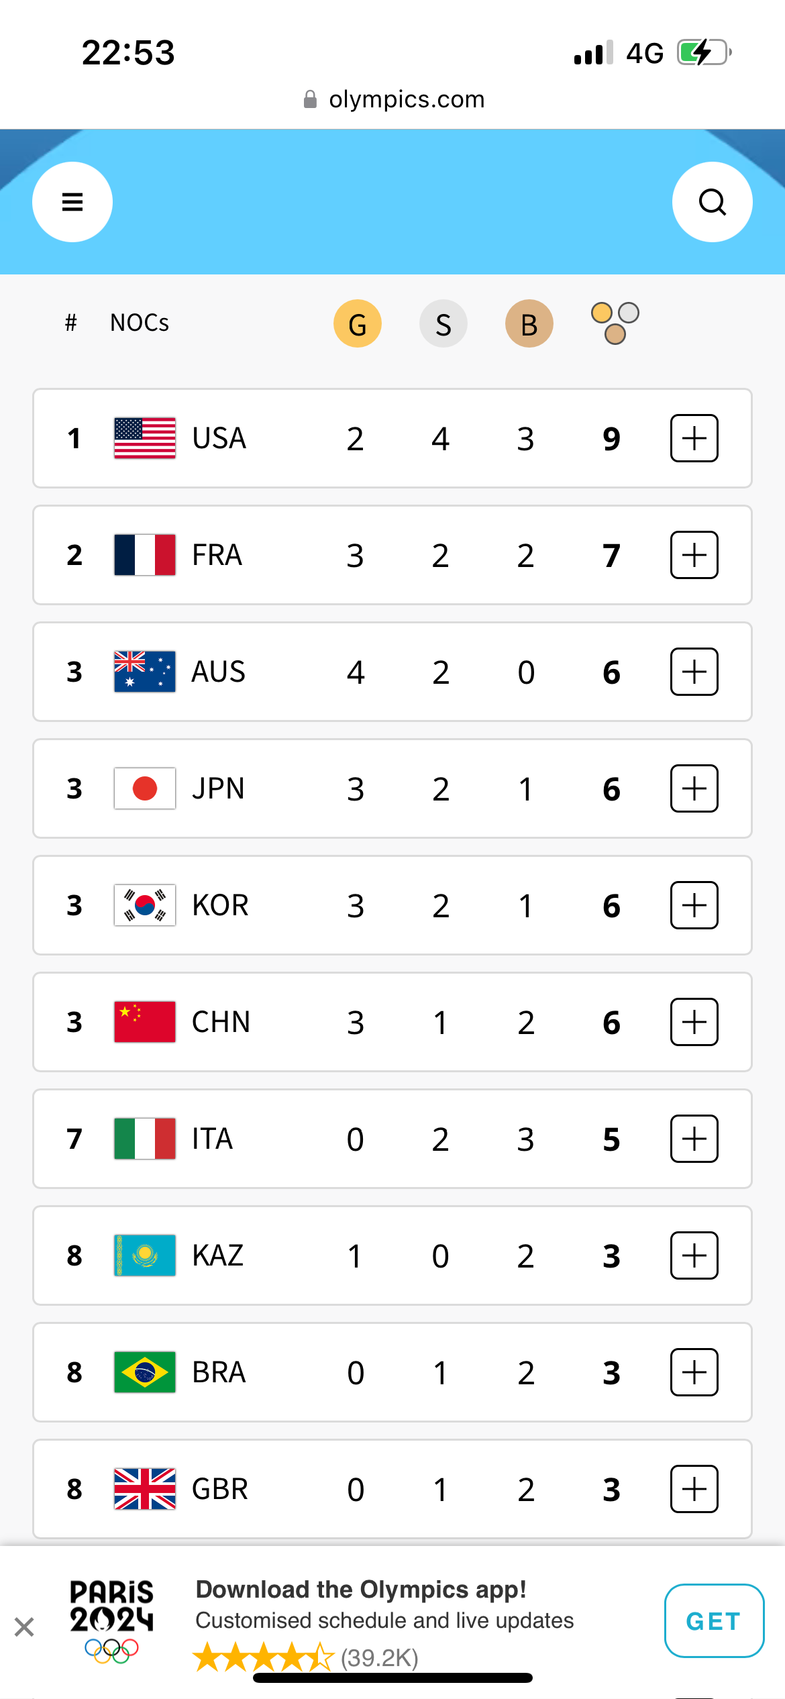The height and width of the screenshot is (1699, 785).
Task: Tap the Paris 2024 app logo
Action: pos(111,1621)
